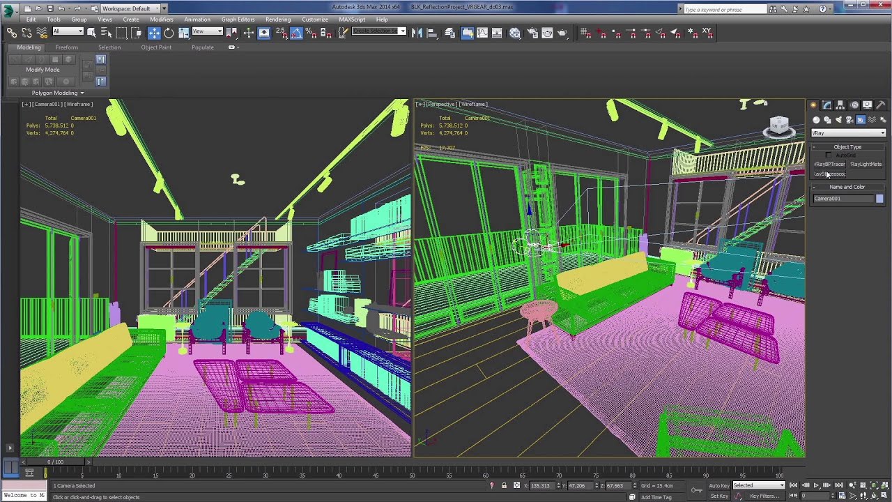This screenshot has height=502, width=892.
Task: Toggle the XY axis constraint snap icon
Action: tap(707, 33)
